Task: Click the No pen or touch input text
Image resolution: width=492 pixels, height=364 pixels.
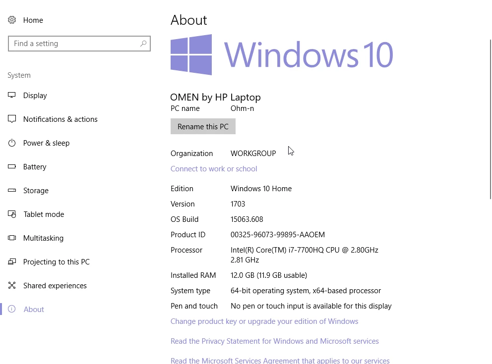Action: (x=311, y=306)
